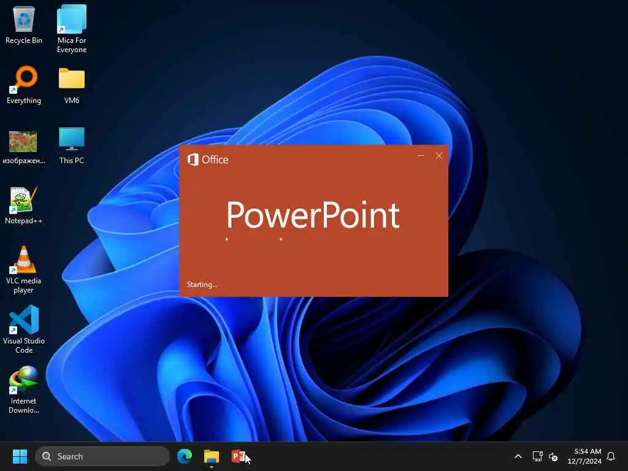
Task: Open File Explorer from the taskbar
Action: pyautogui.click(x=212, y=456)
